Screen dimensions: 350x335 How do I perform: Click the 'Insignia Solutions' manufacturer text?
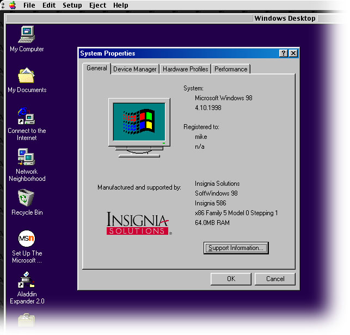pos(217,184)
